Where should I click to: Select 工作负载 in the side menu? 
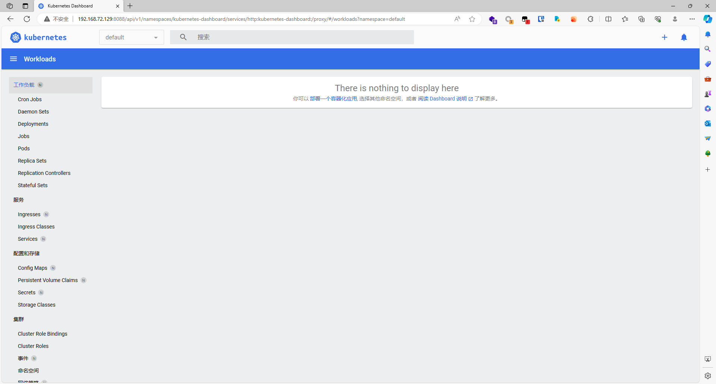point(51,85)
